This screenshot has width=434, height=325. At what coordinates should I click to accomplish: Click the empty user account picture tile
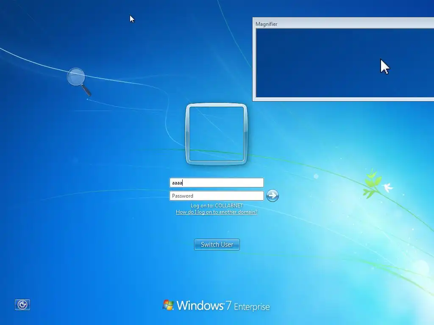217,134
